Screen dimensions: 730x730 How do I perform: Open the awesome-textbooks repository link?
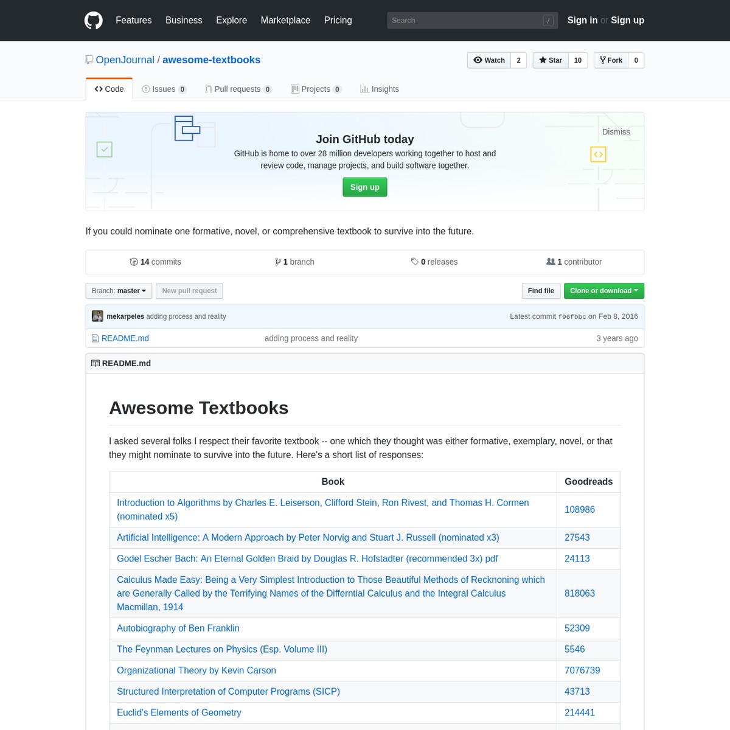(211, 60)
